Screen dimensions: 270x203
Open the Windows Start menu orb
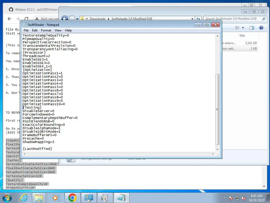click(x=7, y=198)
